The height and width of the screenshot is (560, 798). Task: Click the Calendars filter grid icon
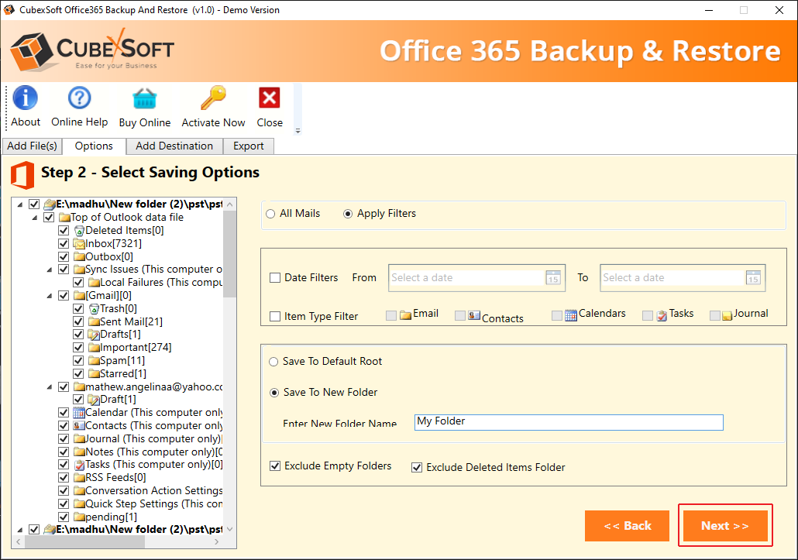point(571,315)
